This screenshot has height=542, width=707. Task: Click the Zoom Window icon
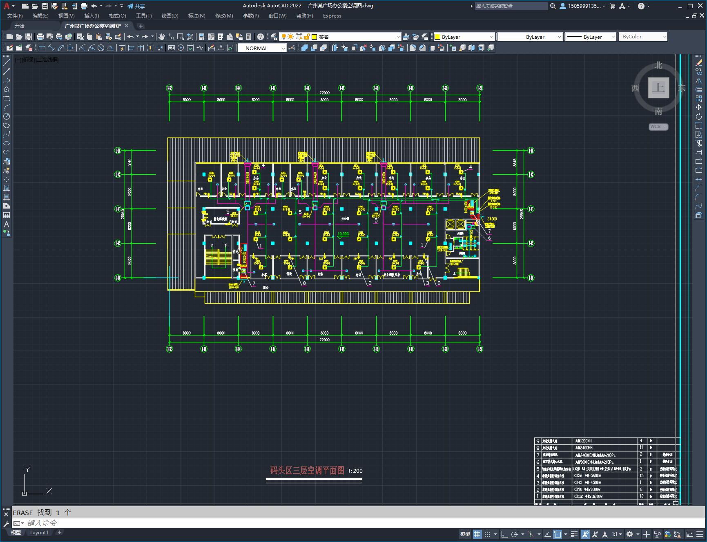point(181,37)
